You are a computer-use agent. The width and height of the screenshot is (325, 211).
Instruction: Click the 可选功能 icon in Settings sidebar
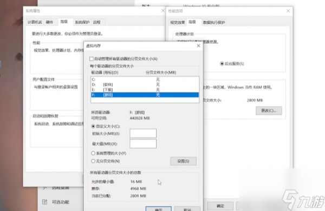pyautogui.click(x=45, y=202)
